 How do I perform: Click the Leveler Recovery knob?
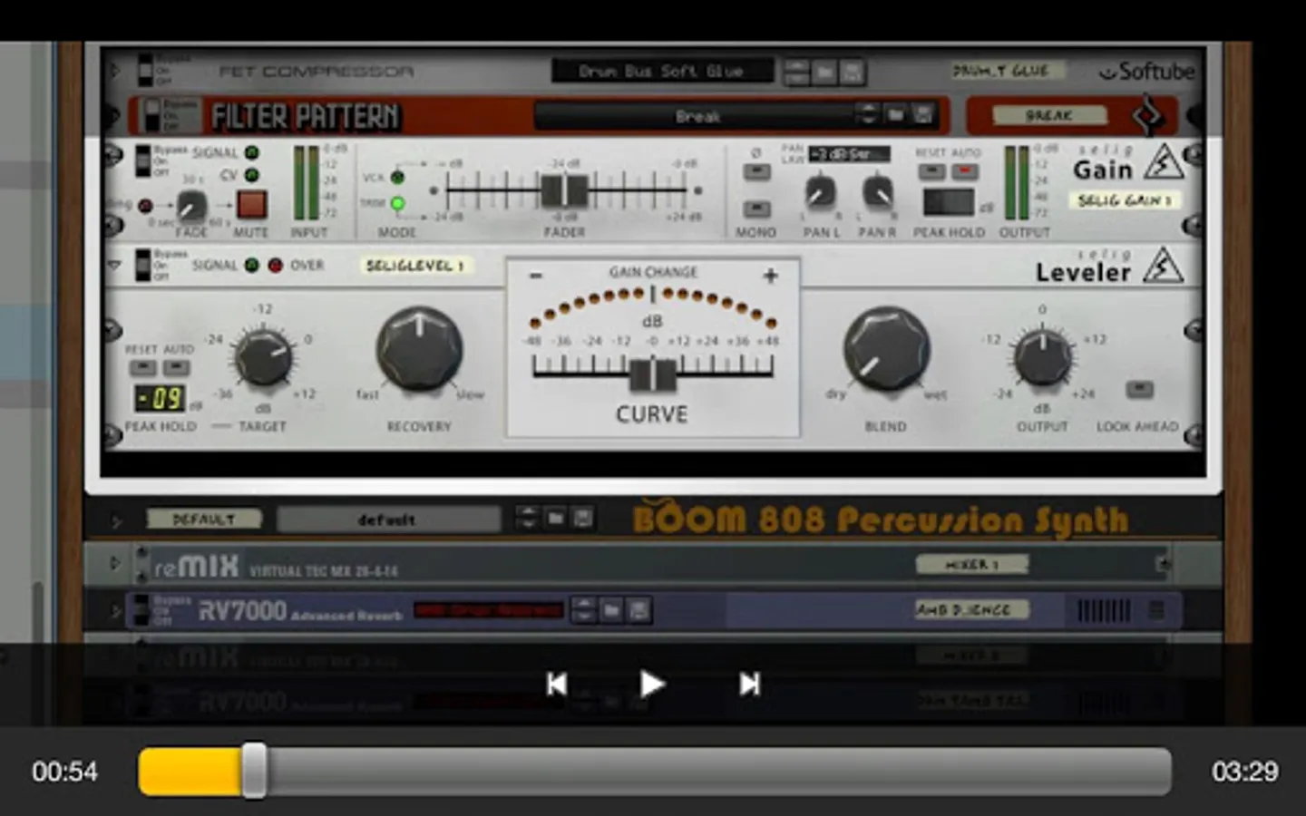[419, 349]
